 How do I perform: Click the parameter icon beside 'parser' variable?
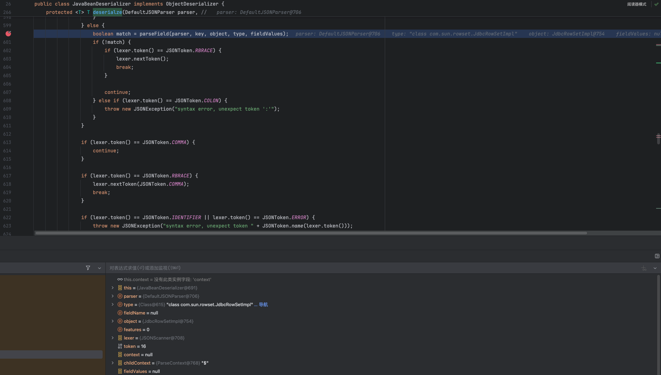[x=120, y=296]
